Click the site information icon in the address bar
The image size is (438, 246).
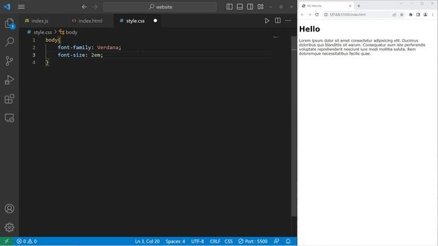pyautogui.click(x=326, y=14)
